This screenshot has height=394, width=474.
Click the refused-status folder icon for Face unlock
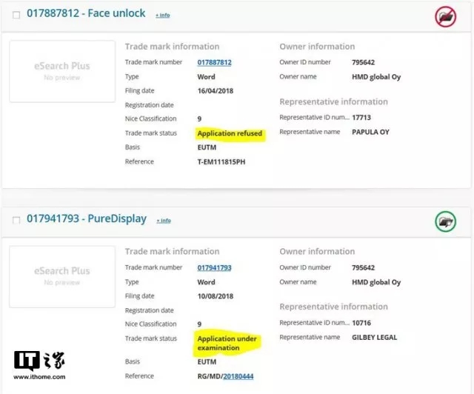tap(446, 16)
